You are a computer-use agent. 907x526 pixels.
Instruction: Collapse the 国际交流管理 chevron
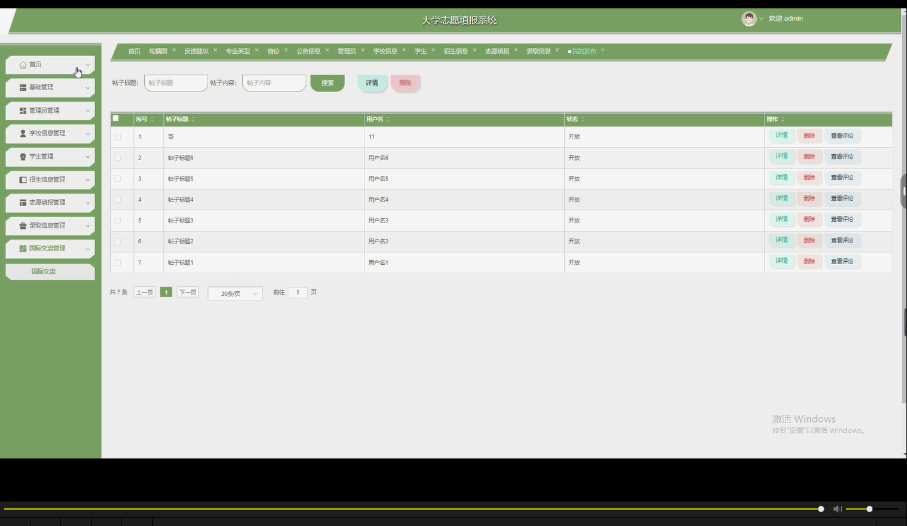click(x=87, y=249)
